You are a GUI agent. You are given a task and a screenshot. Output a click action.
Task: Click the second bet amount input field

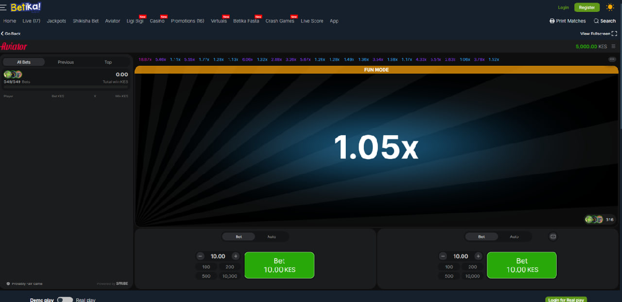click(460, 256)
